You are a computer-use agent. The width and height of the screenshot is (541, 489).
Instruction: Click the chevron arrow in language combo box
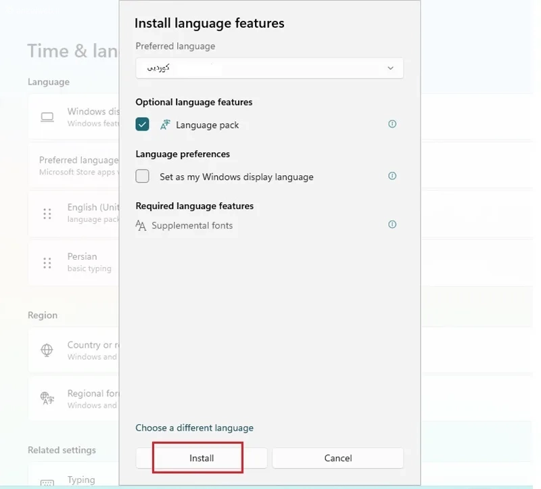tap(390, 68)
